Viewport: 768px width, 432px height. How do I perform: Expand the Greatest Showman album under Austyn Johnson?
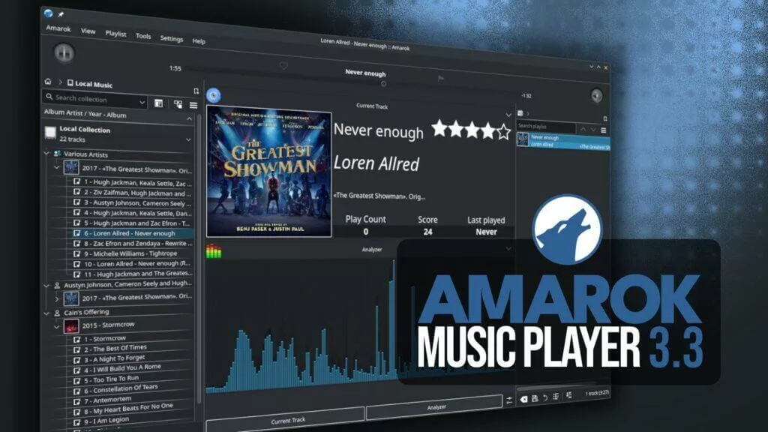coord(56,298)
